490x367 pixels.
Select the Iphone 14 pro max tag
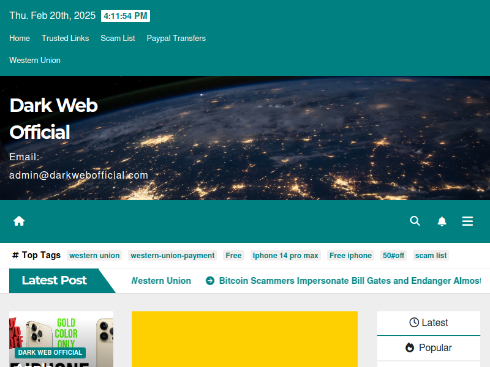pos(285,256)
